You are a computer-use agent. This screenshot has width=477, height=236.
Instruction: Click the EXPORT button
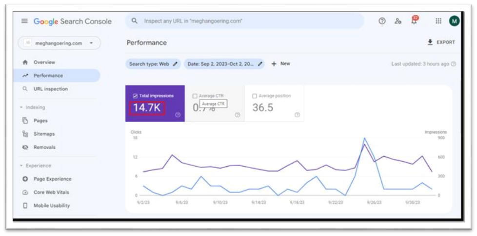point(441,43)
